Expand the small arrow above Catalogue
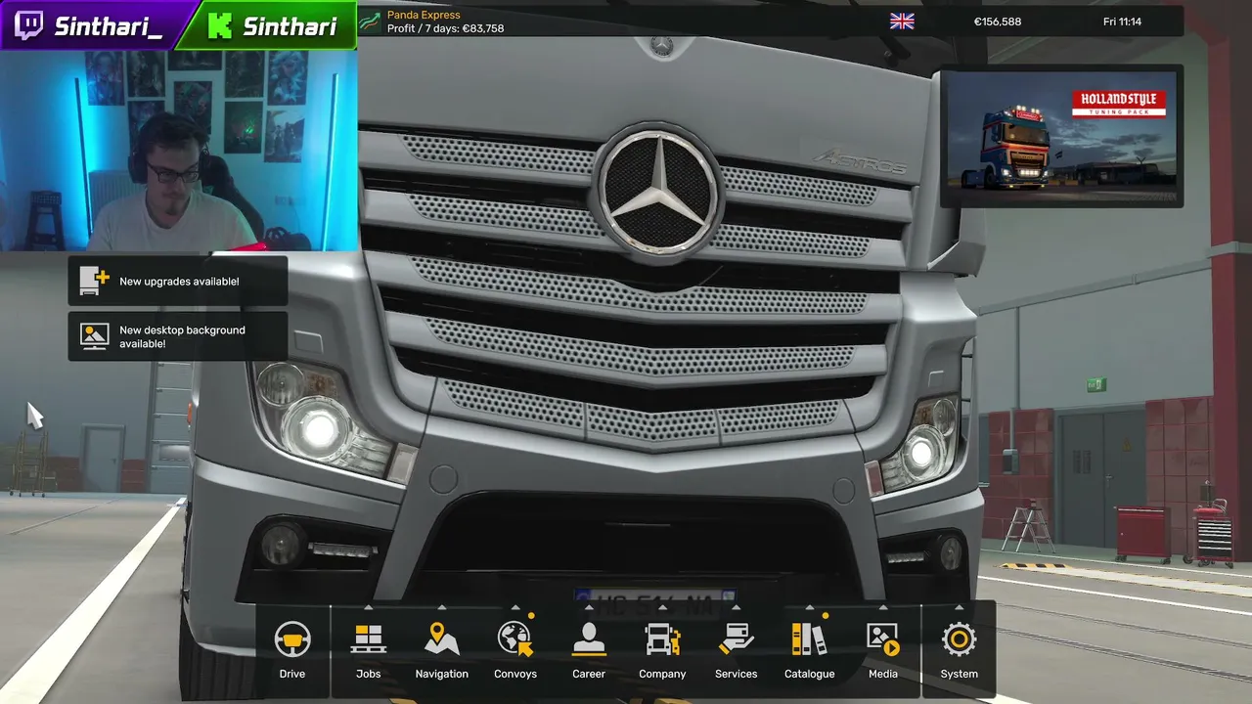The image size is (1252, 704). click(x=809, y=608)
